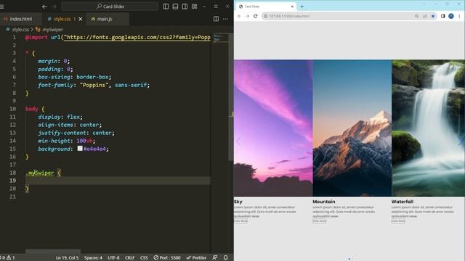
Task: Click the editor horizontal scrollbar
Action: click(x=53, y=251)
